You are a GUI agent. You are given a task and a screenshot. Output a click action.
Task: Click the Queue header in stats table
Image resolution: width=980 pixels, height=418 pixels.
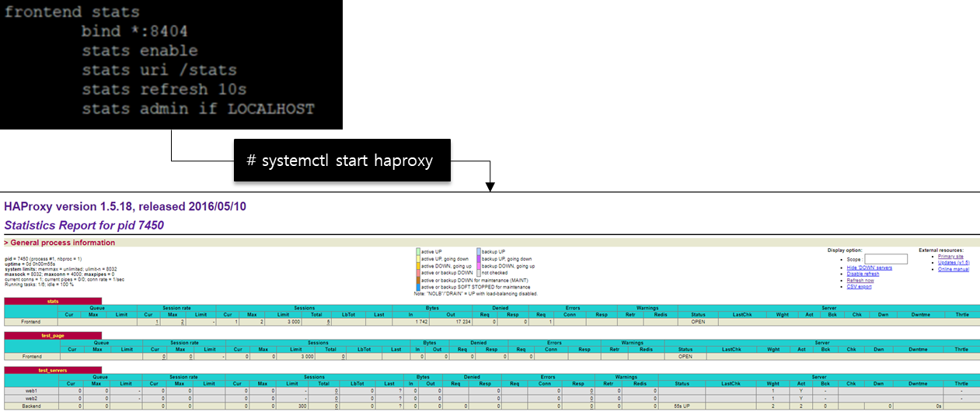96,308
